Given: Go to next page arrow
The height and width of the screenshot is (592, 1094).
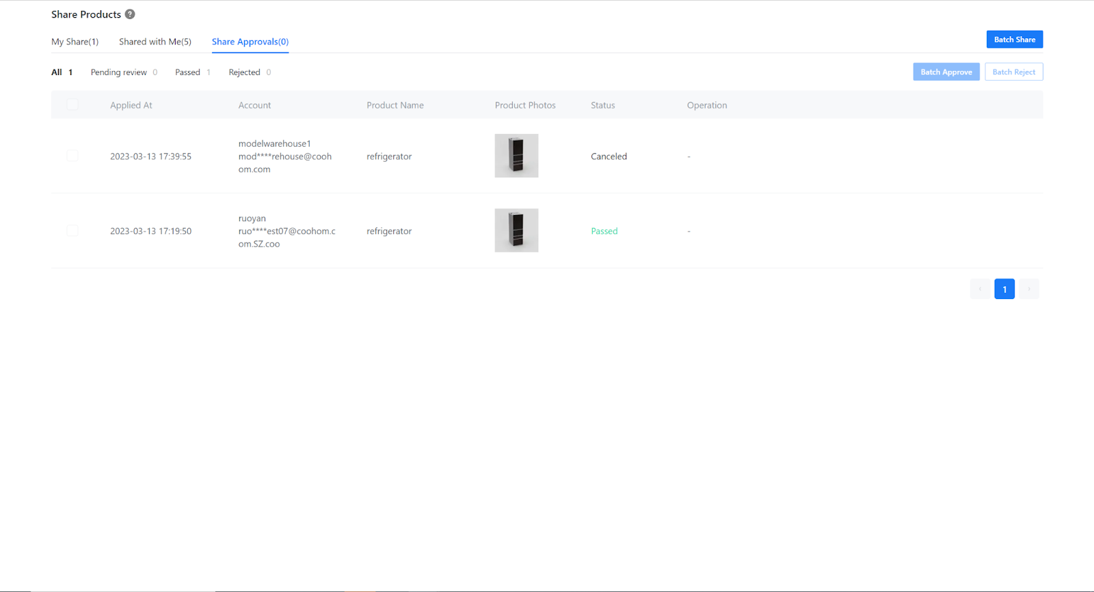Looking at the screenshot, I should tap(1028, 289).
